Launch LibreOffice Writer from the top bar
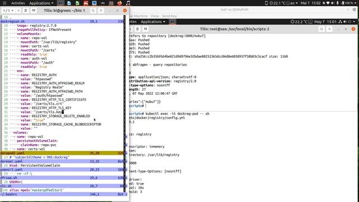Image resolution: width=359 pixels, height=202 pixels. coord(69,3)
